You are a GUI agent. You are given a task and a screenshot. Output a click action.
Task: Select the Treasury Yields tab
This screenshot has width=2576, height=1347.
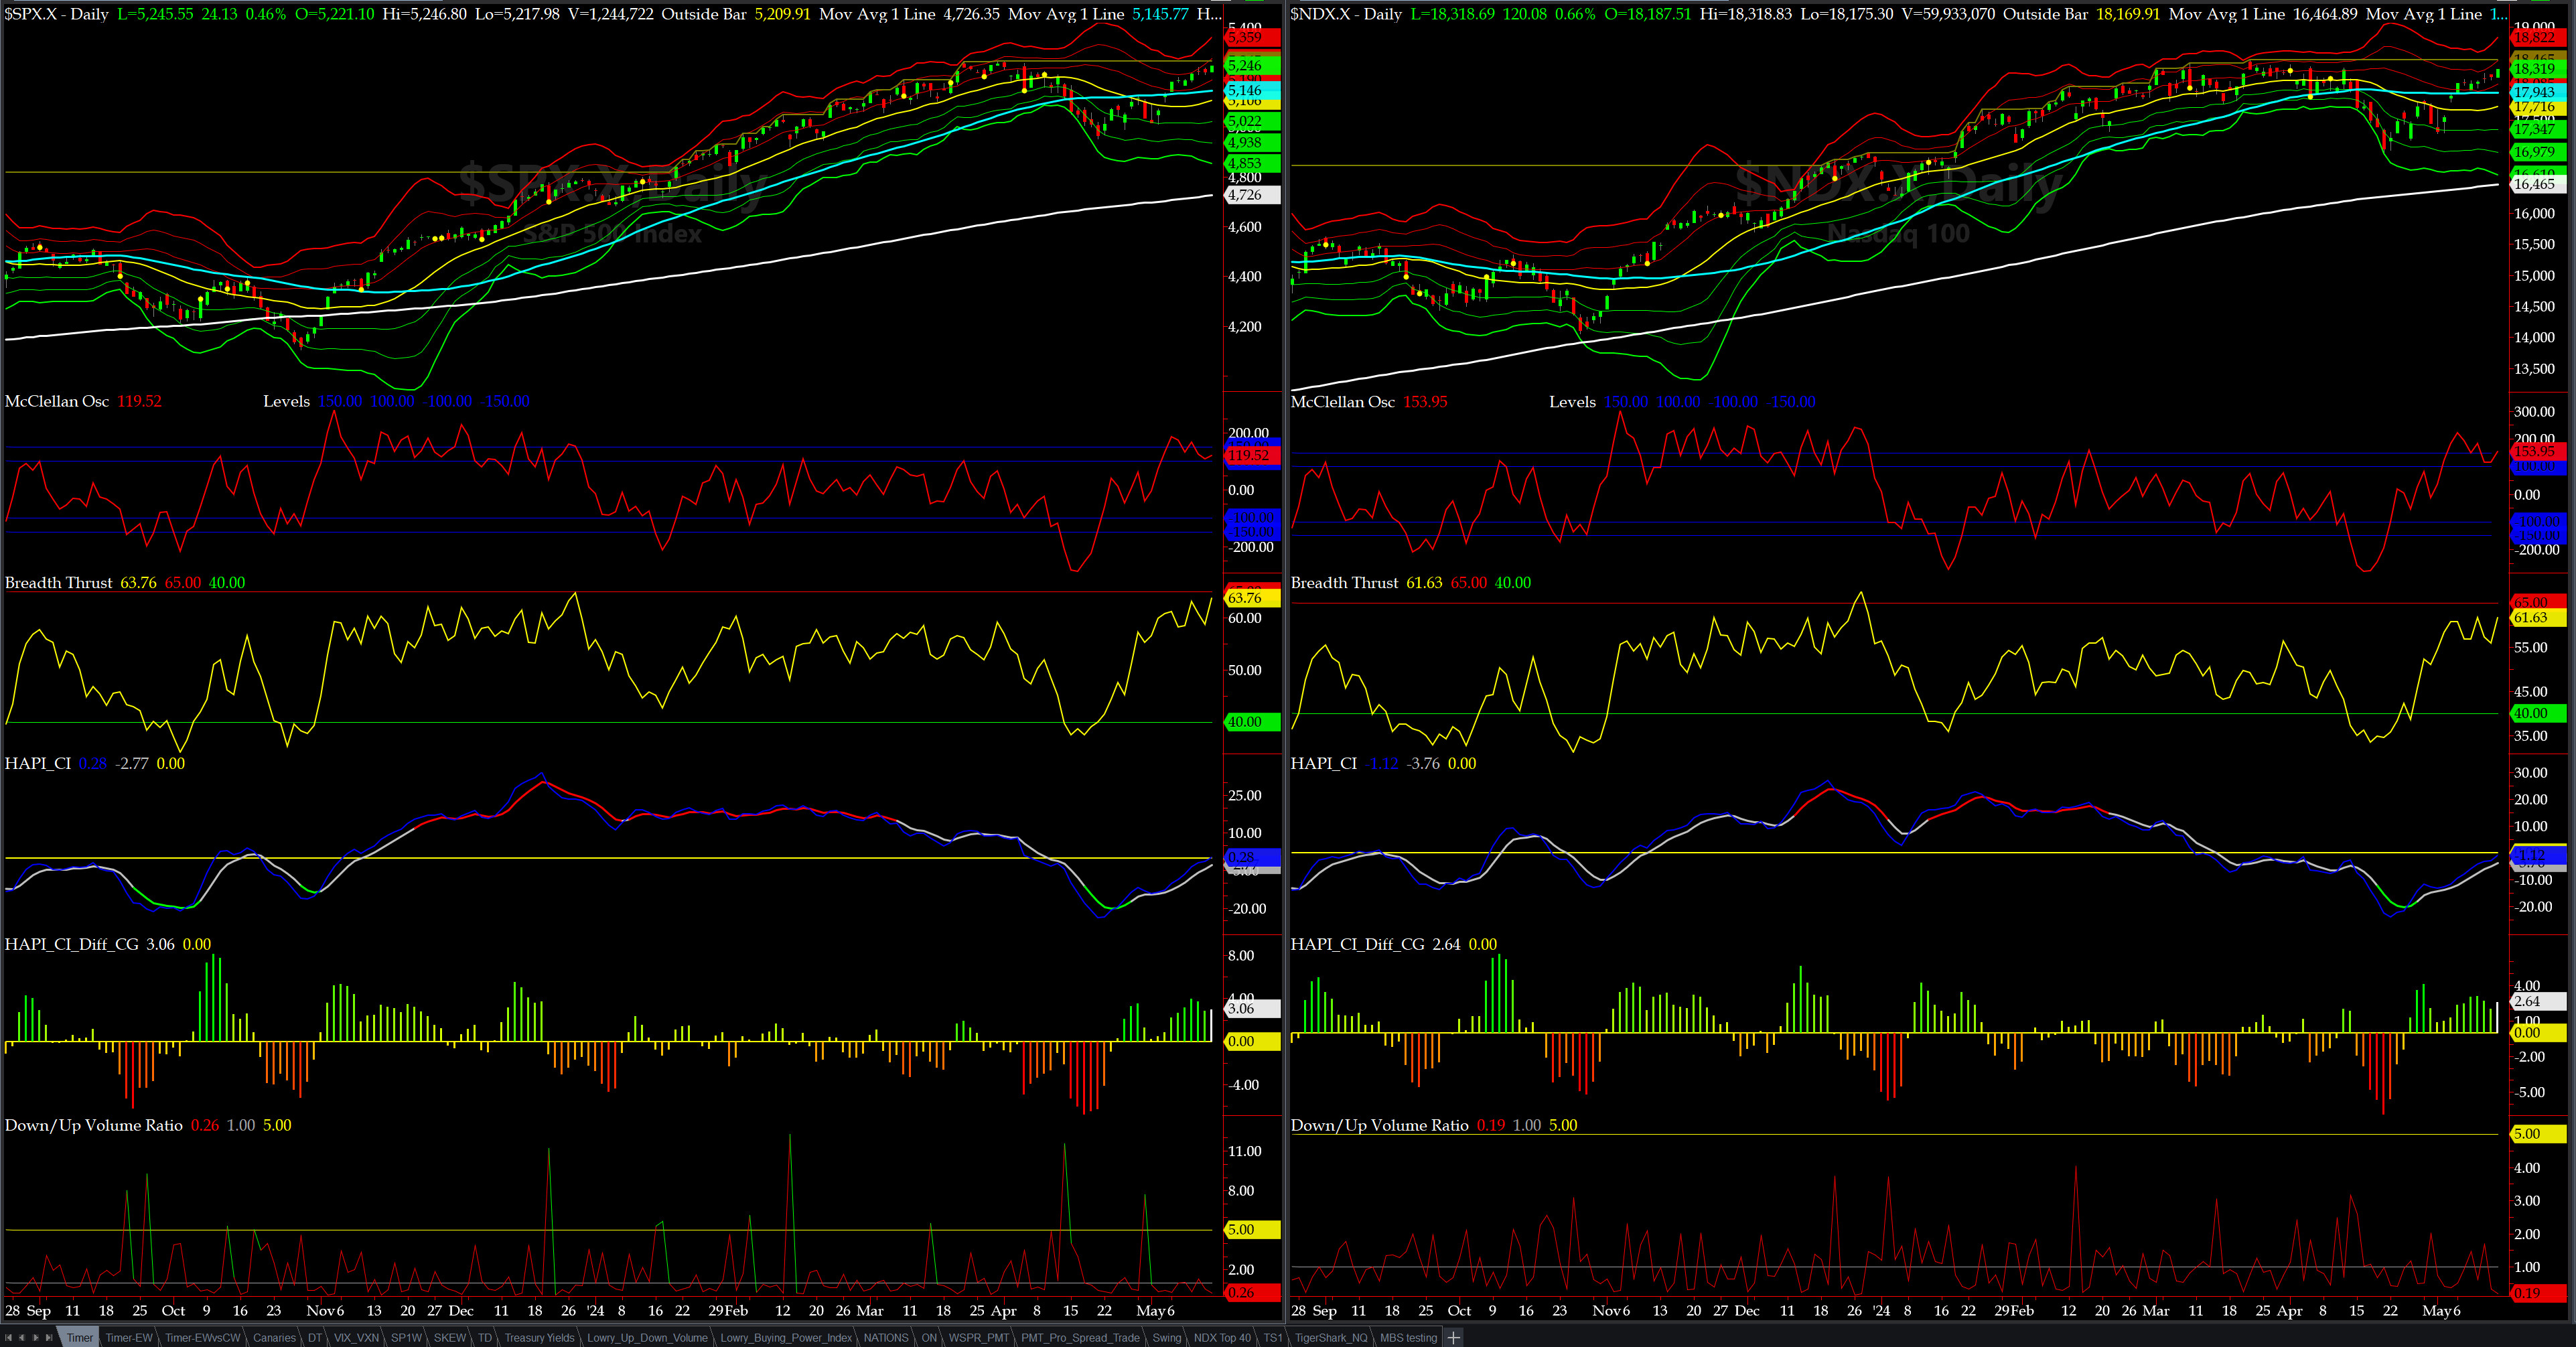(x=539, y=1338)
